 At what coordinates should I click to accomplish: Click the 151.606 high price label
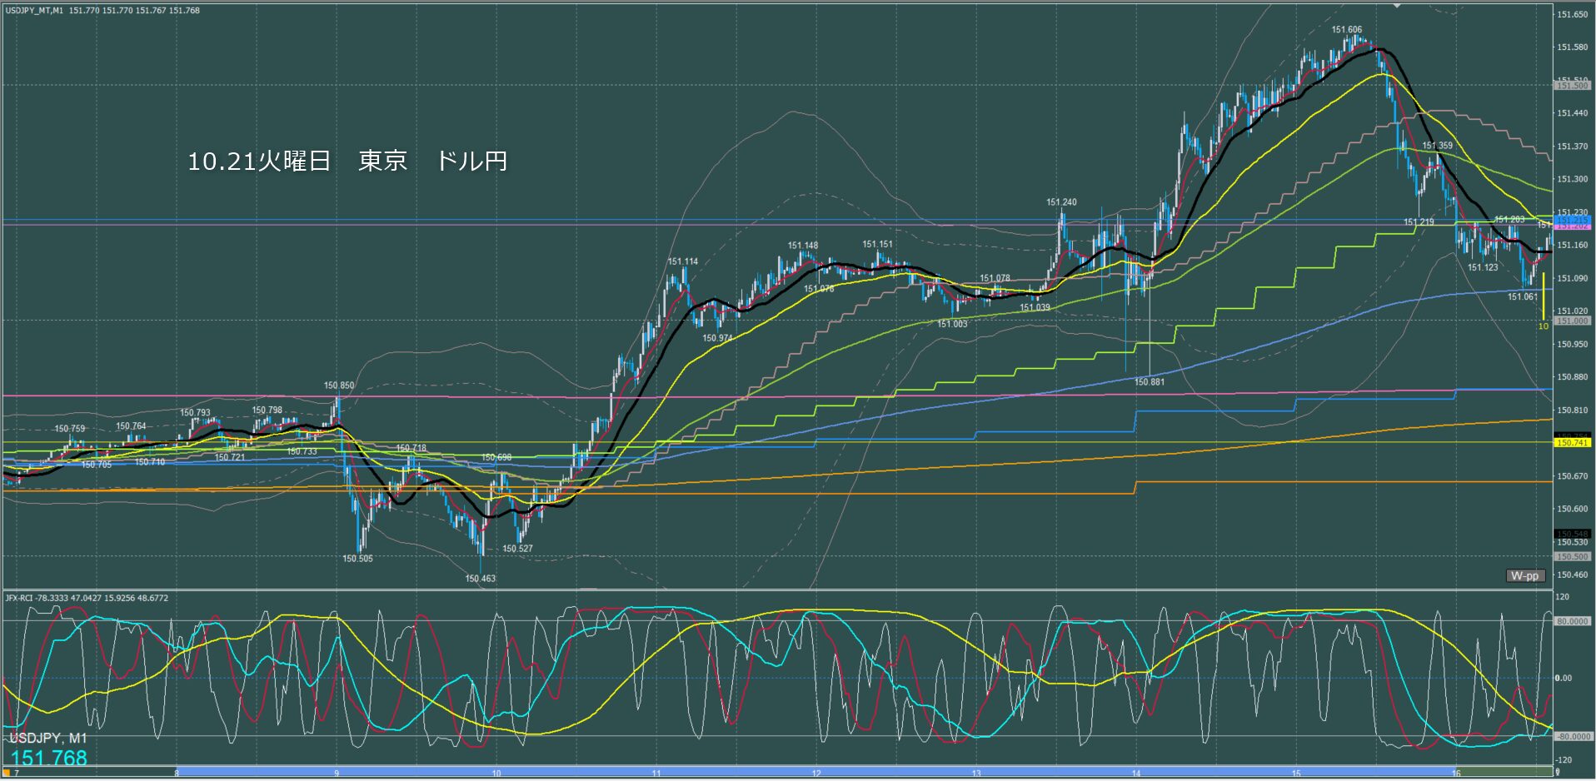[x=1346, y=30]
